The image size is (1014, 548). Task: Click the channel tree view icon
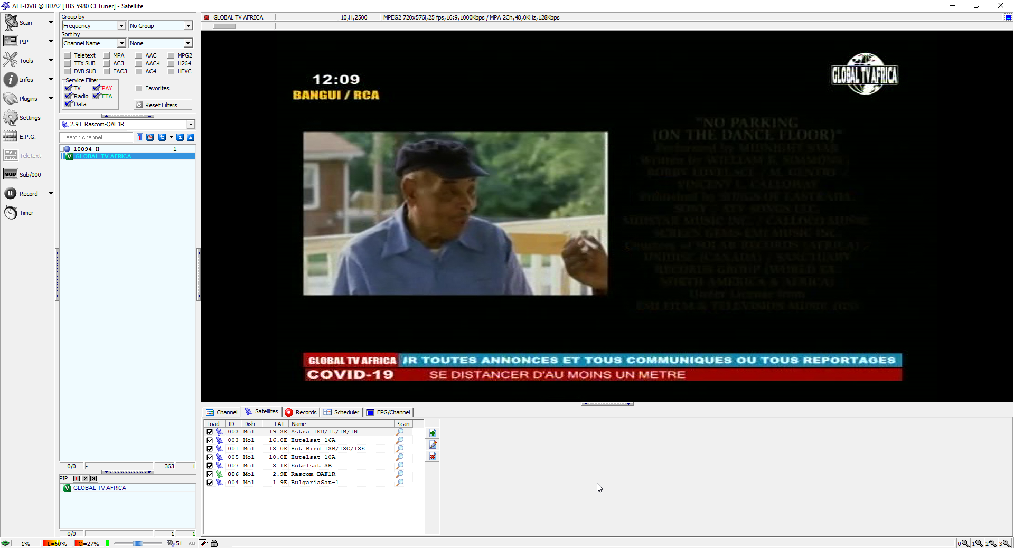tap(140, 137)
